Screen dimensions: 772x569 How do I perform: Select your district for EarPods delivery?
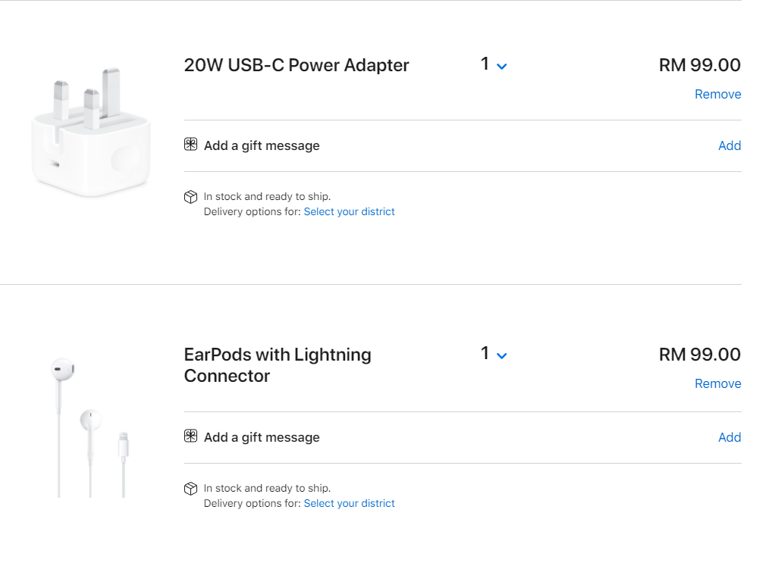pyautogui.click(x=349, y=504)
